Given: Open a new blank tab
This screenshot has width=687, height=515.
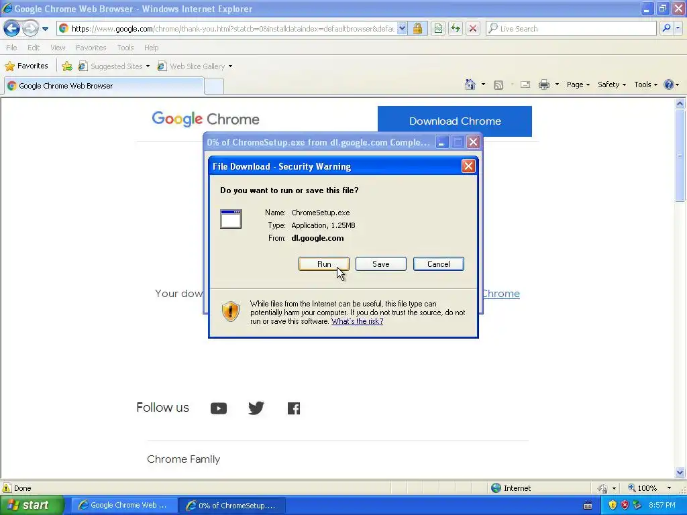Looking at the screenshot, I should tap(214, 86).
